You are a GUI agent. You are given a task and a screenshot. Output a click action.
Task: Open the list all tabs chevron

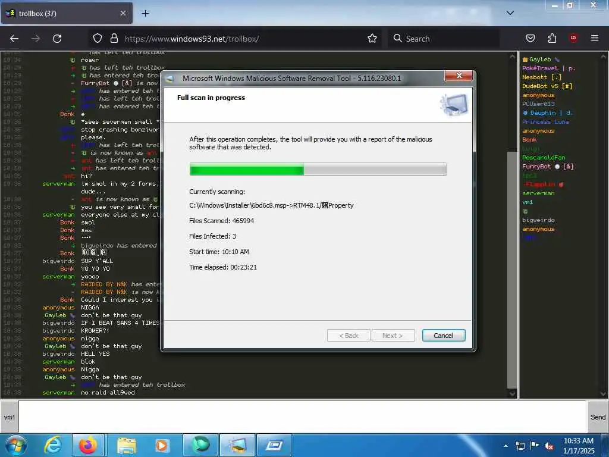pos(510,13)
